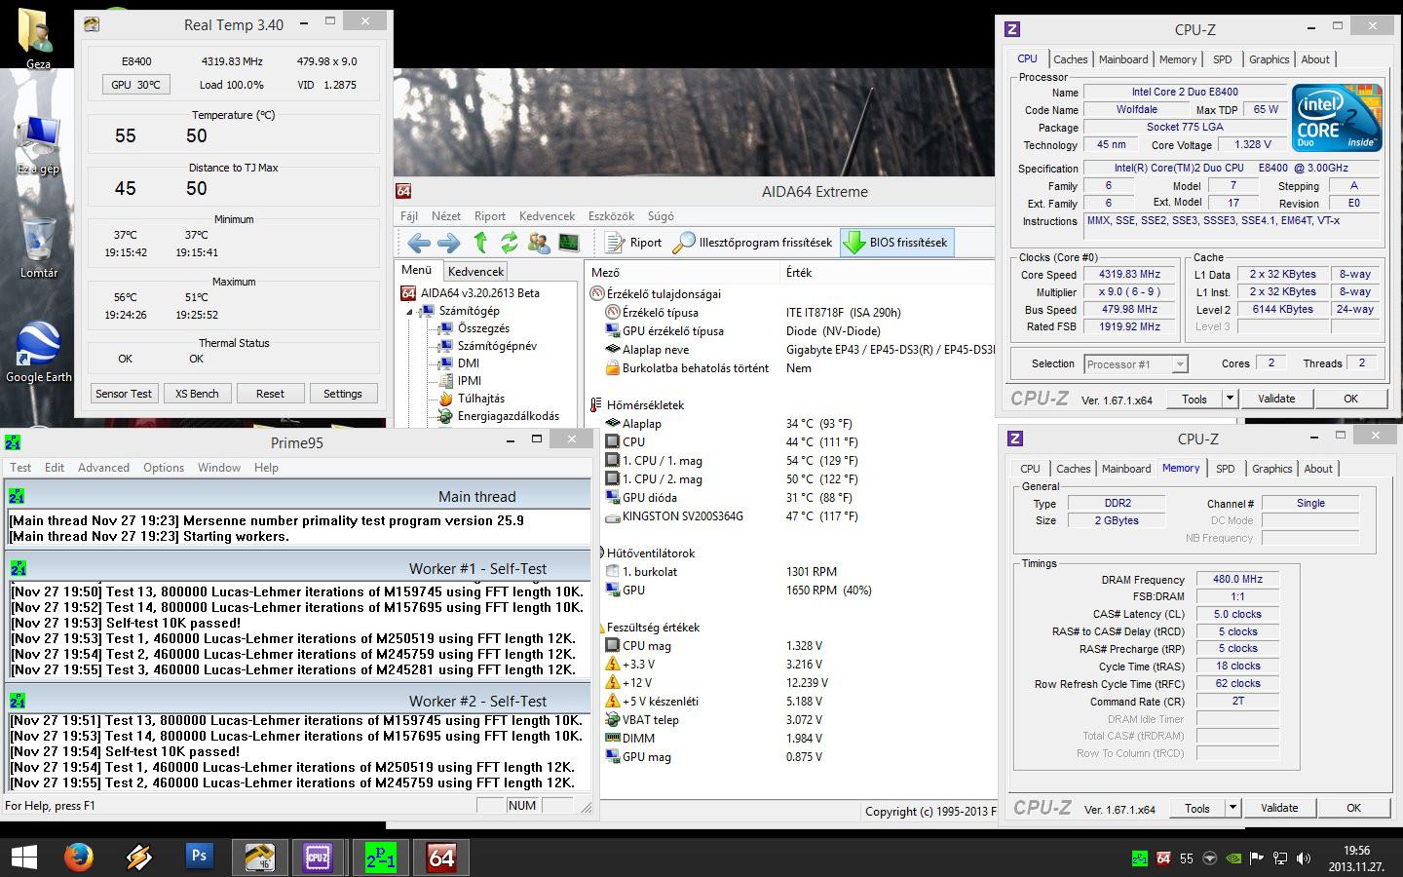Screen dimensions: 1403x877
Task: Click the GPU 30°C button in Real Temp
Action: click(x=135, y=85)
